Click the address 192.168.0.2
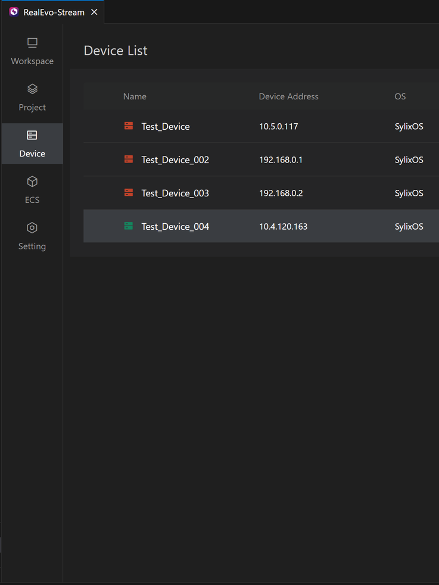439x585 pixels. tap(281, 193)
